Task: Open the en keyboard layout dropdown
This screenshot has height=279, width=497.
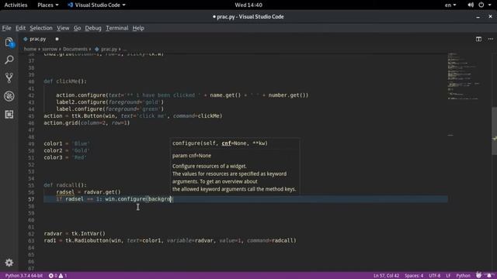Action: [450, 5]
